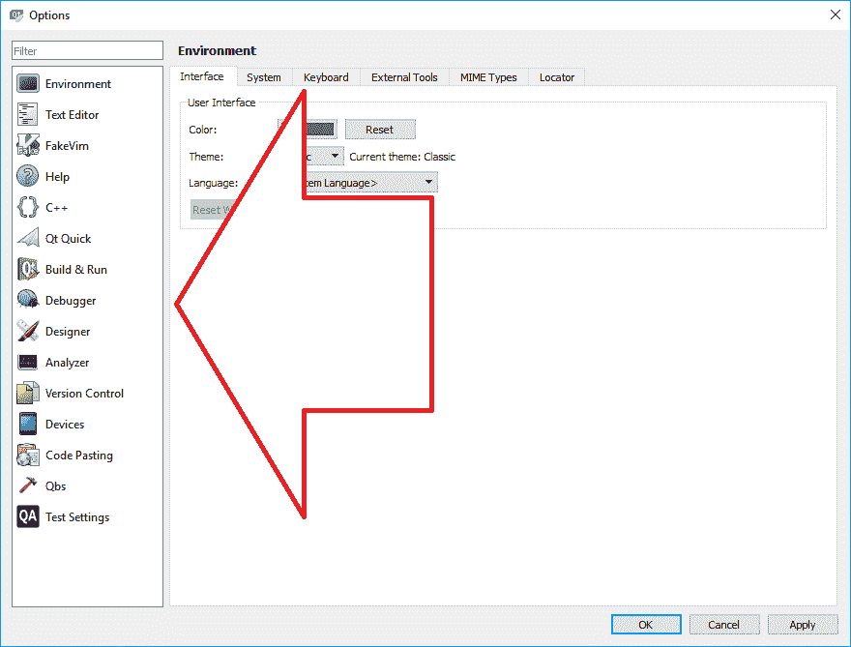Open the Analyzer settings icon
The height and width of the screenshot is (647, 851).
28,363
